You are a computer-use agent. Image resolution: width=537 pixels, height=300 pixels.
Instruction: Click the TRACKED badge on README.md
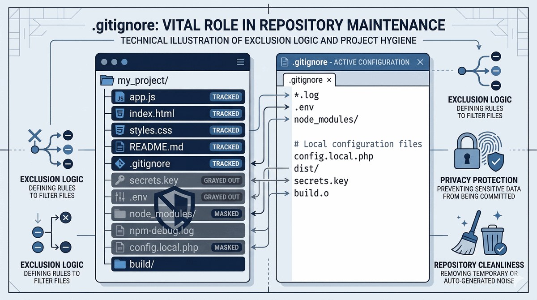(226, 147)
